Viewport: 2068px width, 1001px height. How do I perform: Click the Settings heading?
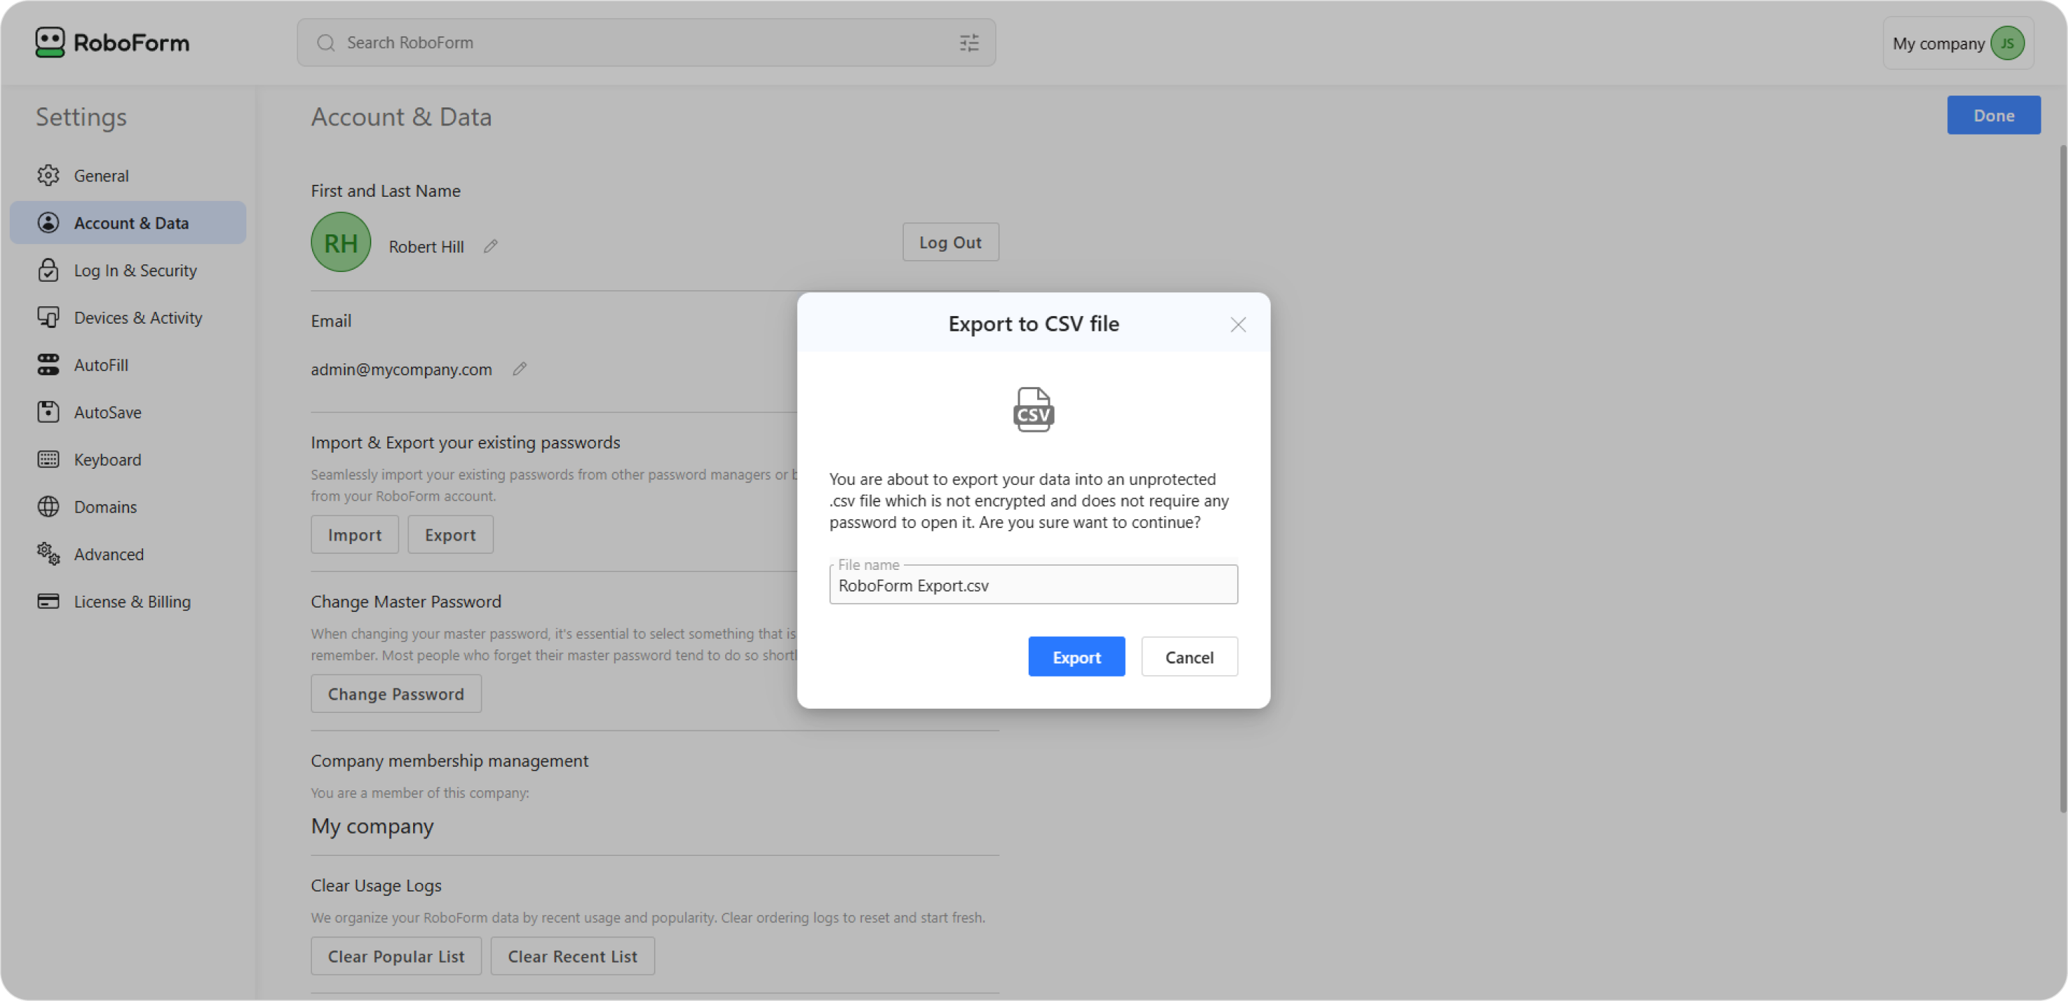click(x=81, y=117)
